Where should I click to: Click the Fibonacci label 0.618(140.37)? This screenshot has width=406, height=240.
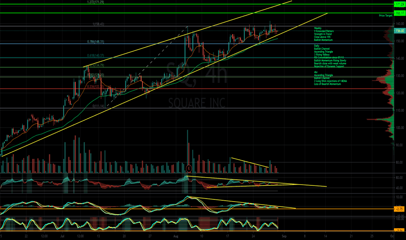tap(95, 55)
